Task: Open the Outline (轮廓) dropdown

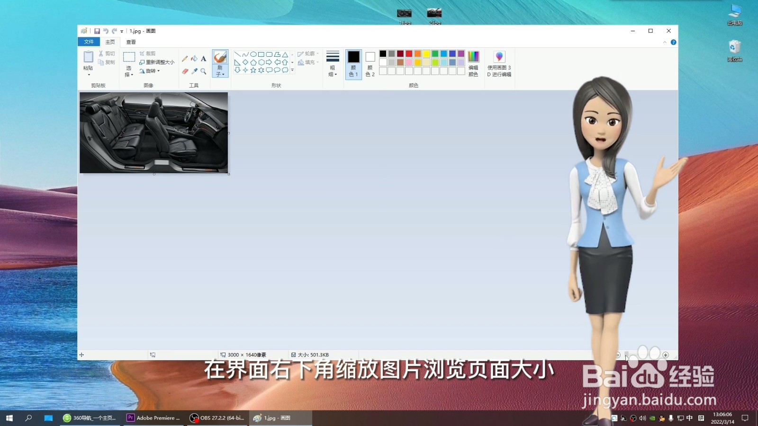Action: point(308,54)
